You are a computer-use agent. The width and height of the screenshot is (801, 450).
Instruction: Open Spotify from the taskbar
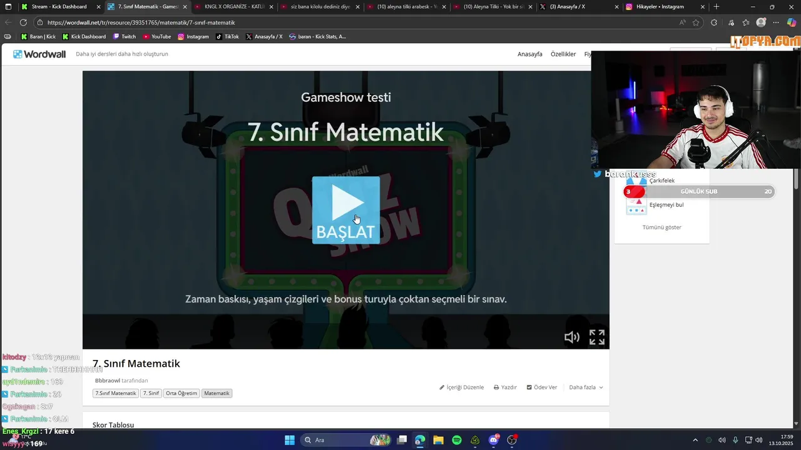tap(457, 440)
